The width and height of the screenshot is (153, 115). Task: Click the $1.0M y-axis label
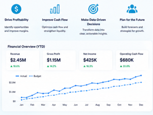pyautogui.click(x=12, y=92)
